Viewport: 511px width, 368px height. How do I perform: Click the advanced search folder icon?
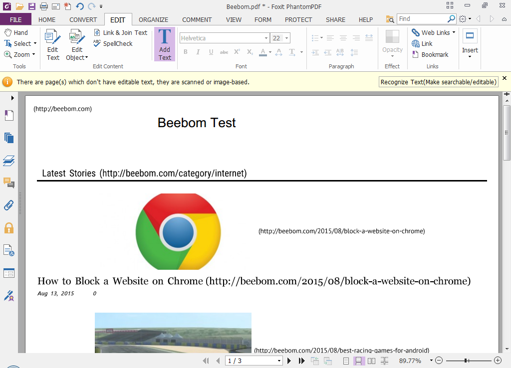(390, 19)
